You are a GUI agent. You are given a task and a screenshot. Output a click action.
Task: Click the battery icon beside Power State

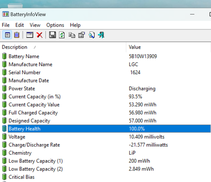coord(4,88)
